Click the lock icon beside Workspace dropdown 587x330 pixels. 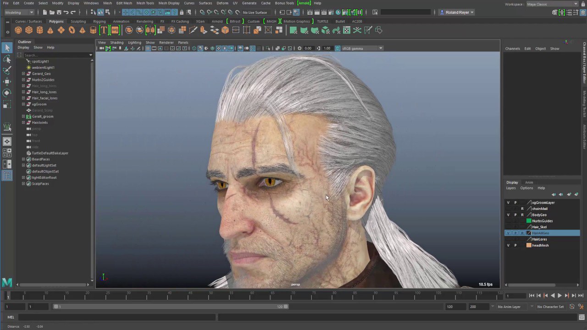click(x=583, y=4)
